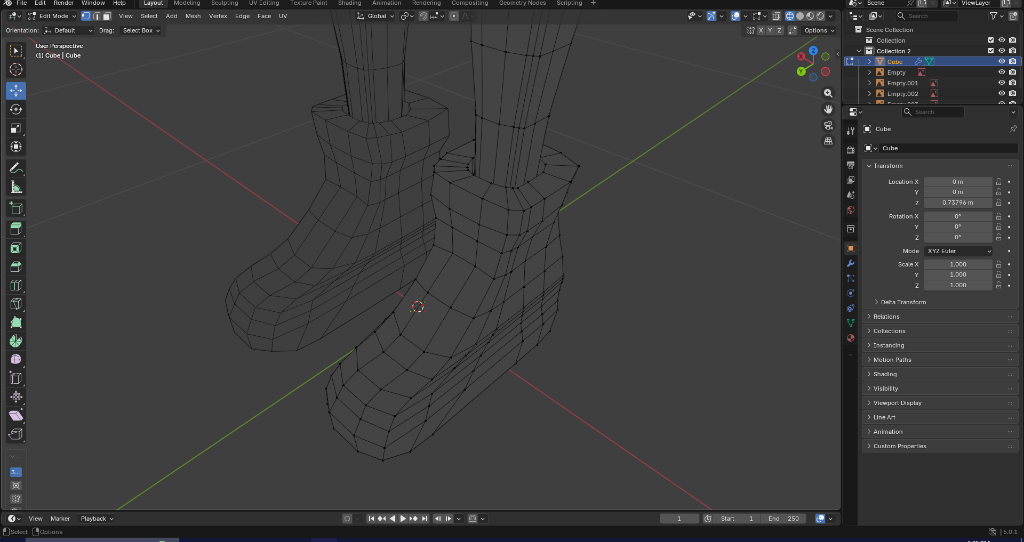Click the viewport zoom magnifier icon
Image resolution: width=1024 pixels, height=542 pixels.
coord(828,93)
